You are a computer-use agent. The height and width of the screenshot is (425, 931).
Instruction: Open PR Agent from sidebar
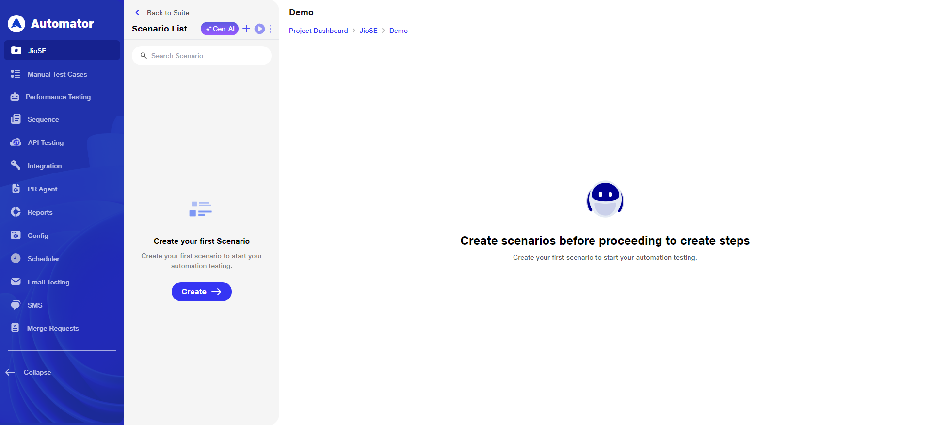click(42, 189)
